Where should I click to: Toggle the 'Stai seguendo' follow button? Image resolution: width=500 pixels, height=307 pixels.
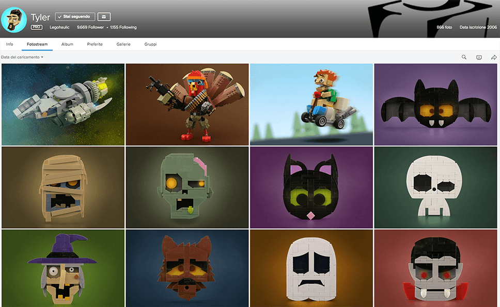click(75, 16)
